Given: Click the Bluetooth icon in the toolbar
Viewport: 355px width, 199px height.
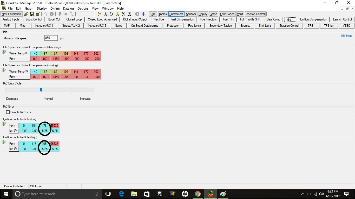Looking at the screenshot, I should pyautogui.click(x=143, y=14).
